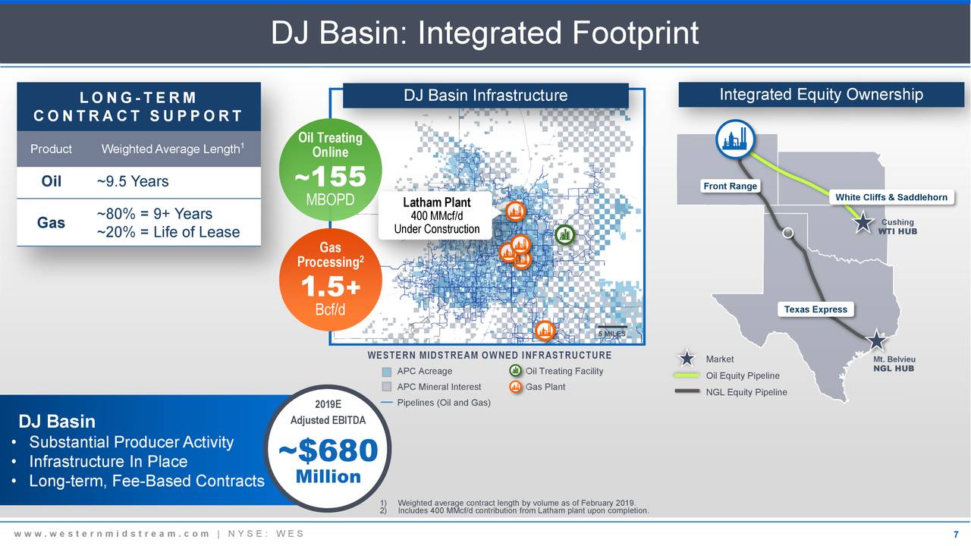
Task: Click the gas plant icon beside Latham Plant callout
Action: coord(516,212)
